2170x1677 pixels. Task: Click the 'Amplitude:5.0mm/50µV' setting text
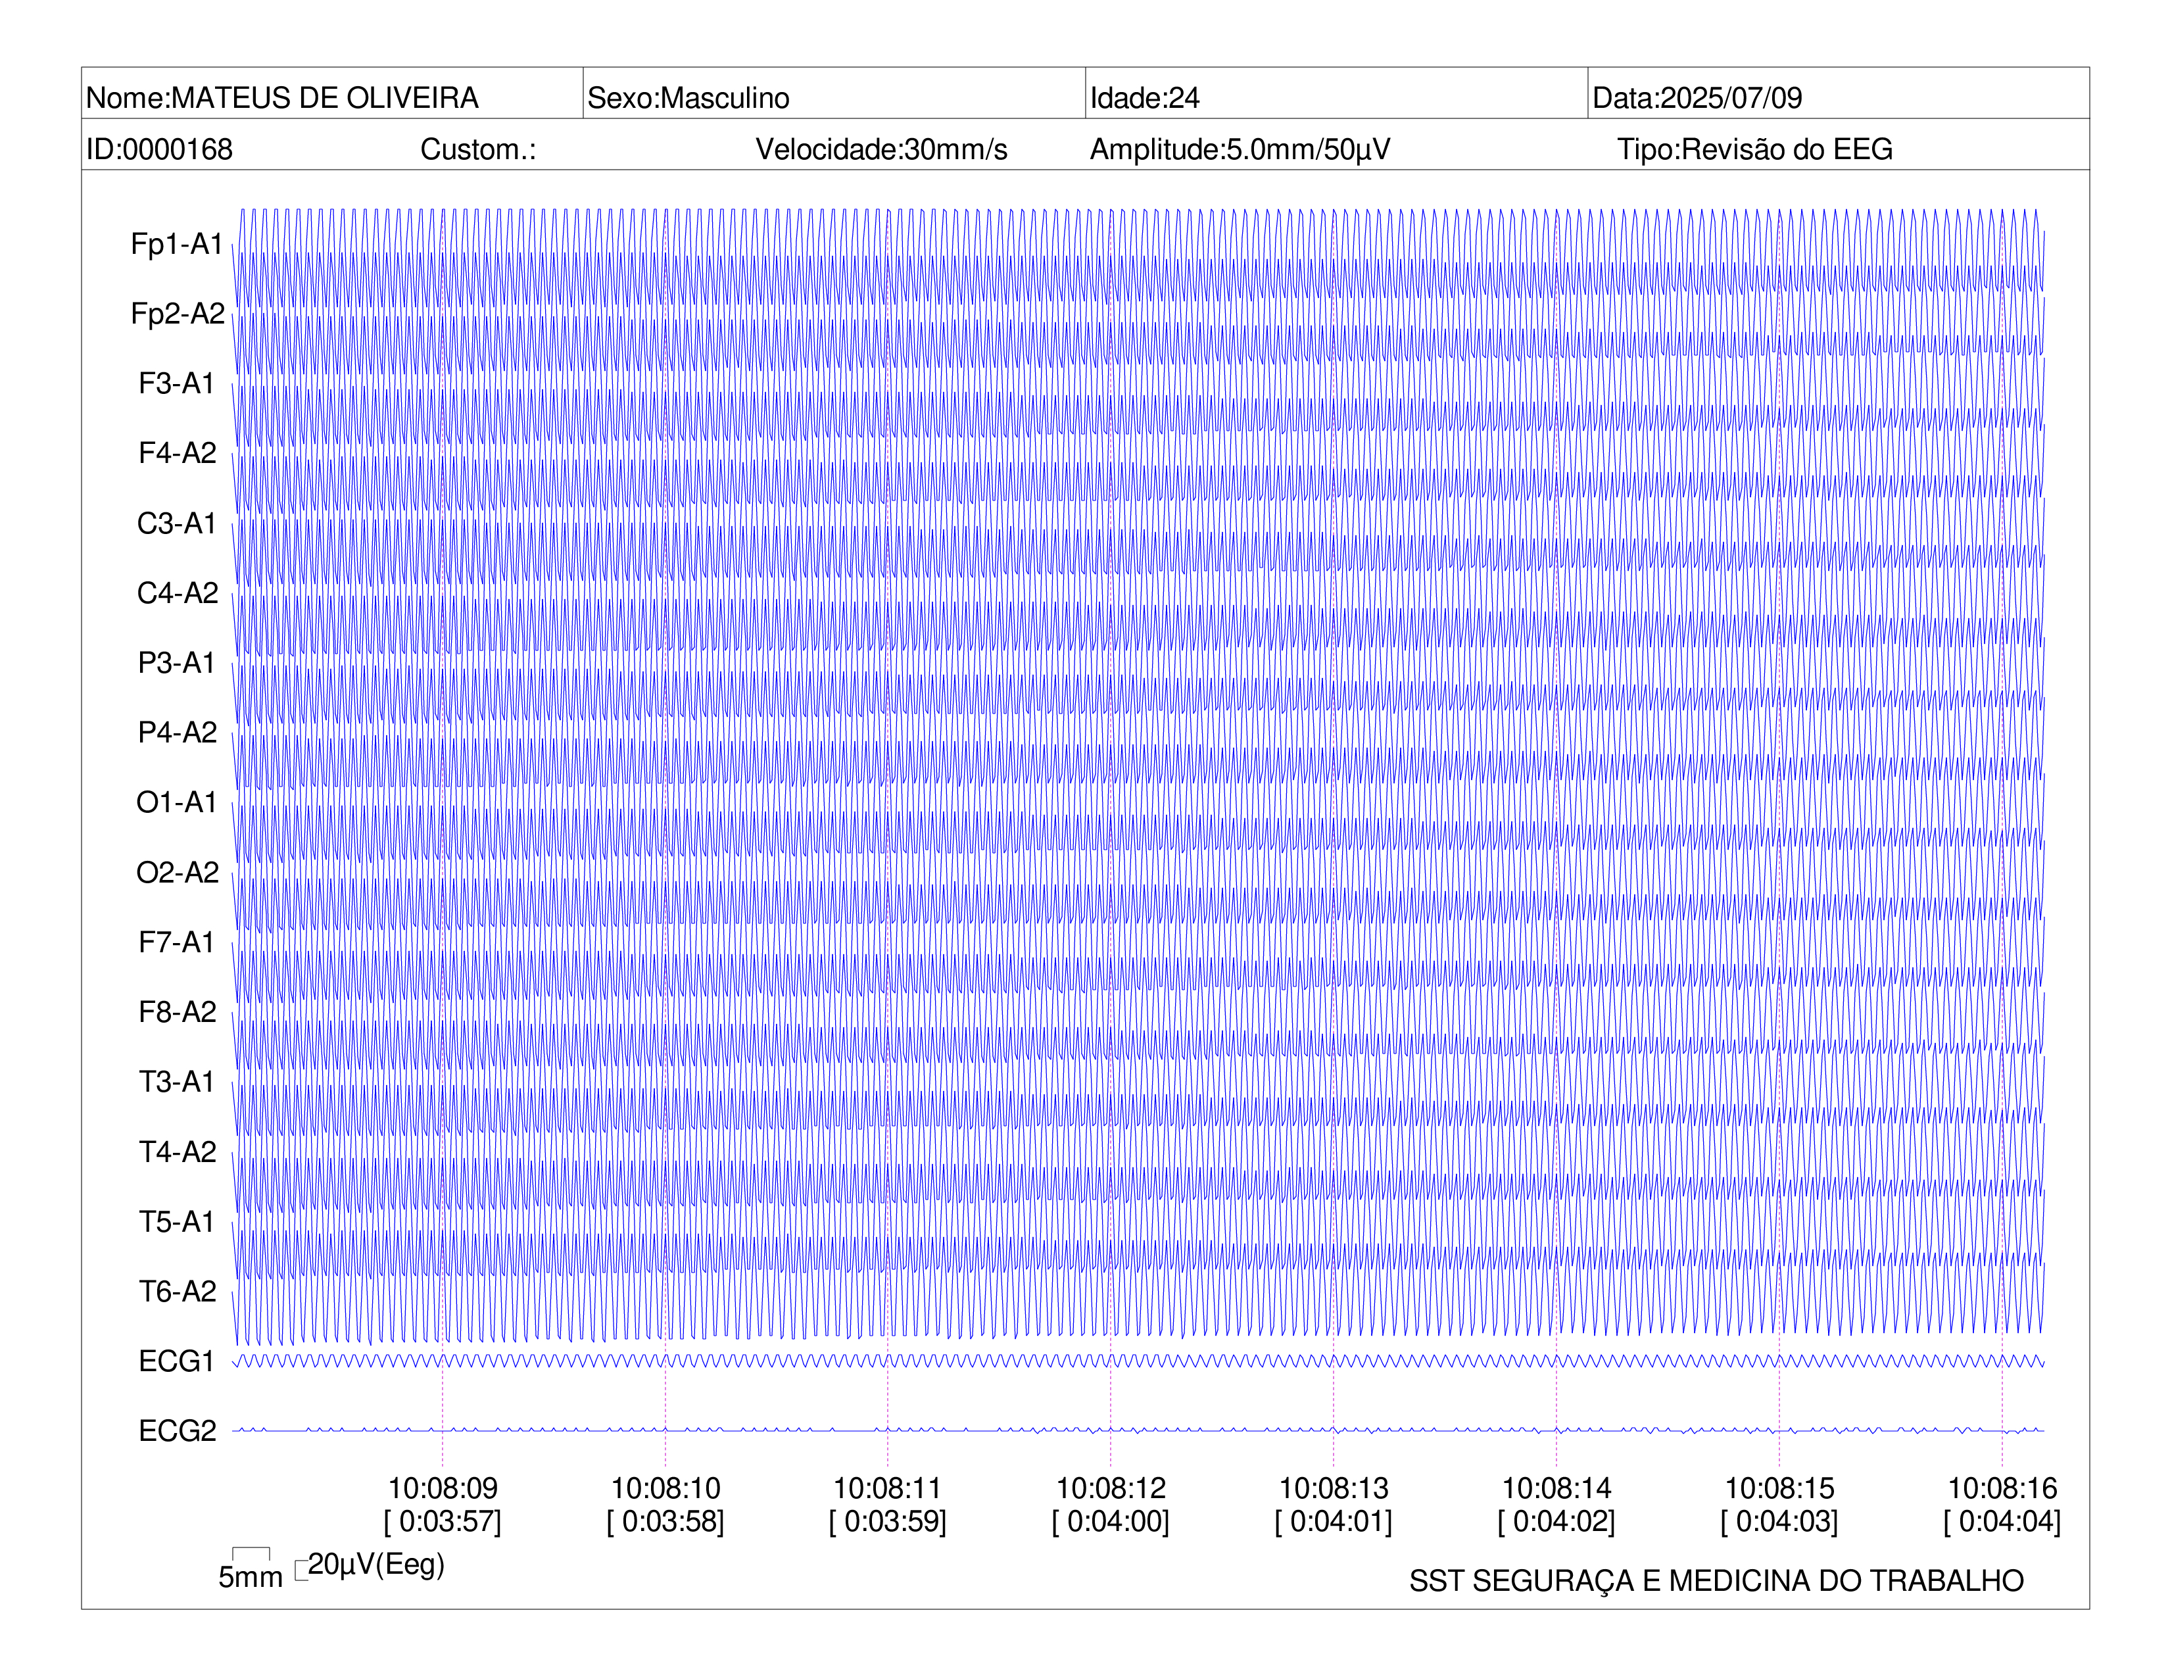click(x=1240, y=149)
